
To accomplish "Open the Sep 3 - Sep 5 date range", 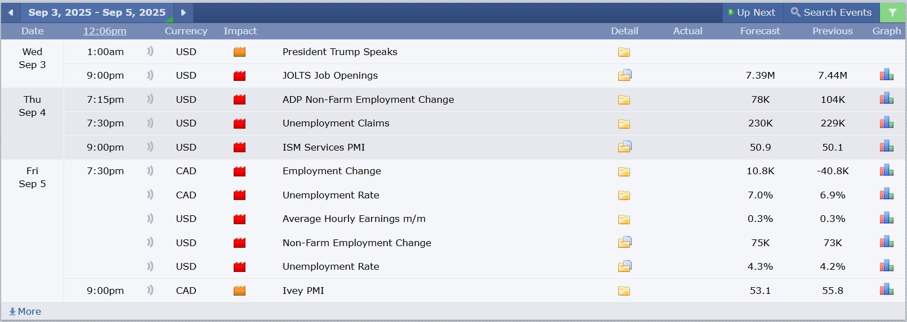I will pyautogui.click(x=97, y=12).
